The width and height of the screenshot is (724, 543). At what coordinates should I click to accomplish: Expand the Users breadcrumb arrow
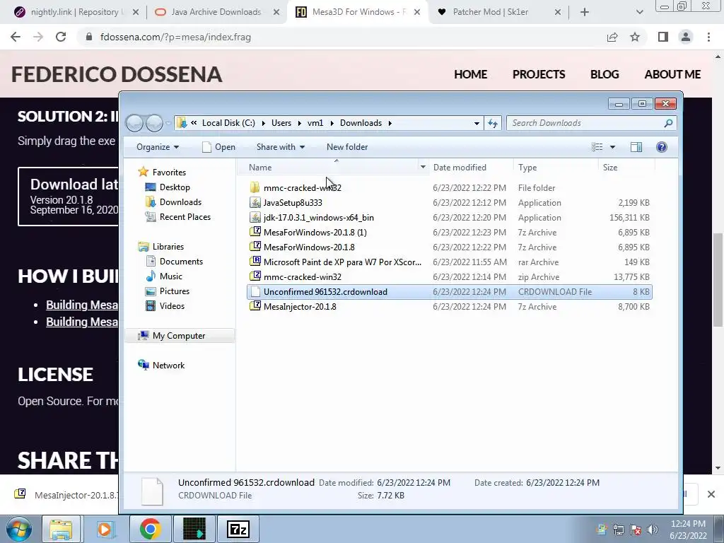click(x=300, y=123)
